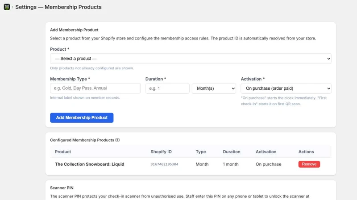The width and height of the screenshot is (357, 200).
Task: Click the app icon in the breadcrumb
Action: coord(7,7)
